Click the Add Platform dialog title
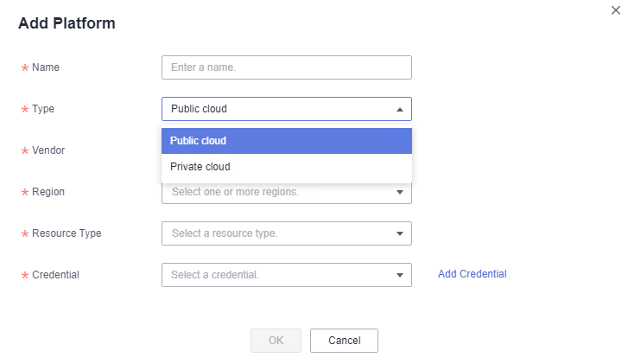The height and width of the screenshot is (364, 628). click(x=67, y=23)
